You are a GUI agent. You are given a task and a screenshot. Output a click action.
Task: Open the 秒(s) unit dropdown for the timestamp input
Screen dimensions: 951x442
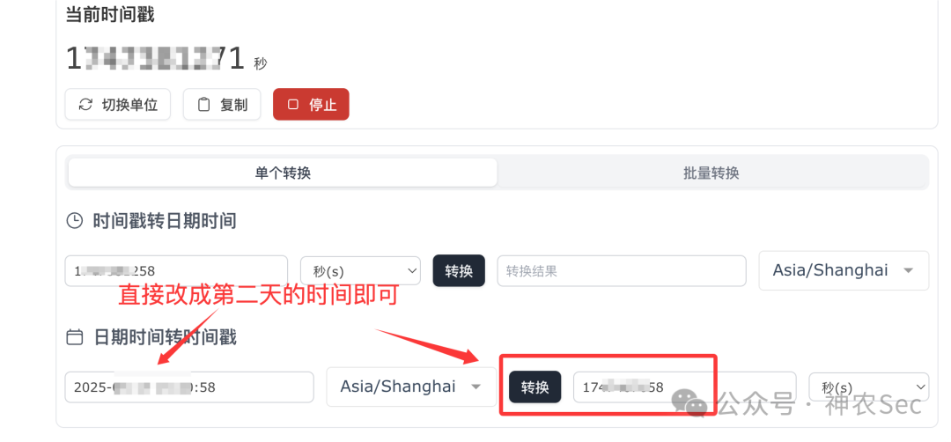tap(360, 270)
